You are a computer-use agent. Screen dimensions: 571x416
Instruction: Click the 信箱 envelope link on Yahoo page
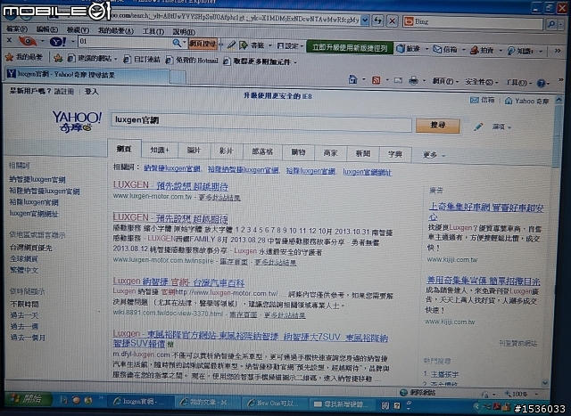tap(482, 100)
